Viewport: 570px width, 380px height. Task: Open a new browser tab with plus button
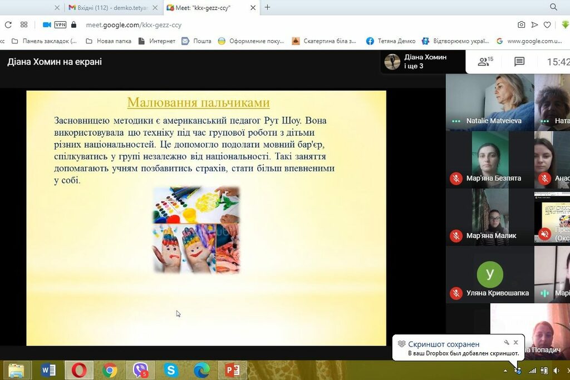267,7
